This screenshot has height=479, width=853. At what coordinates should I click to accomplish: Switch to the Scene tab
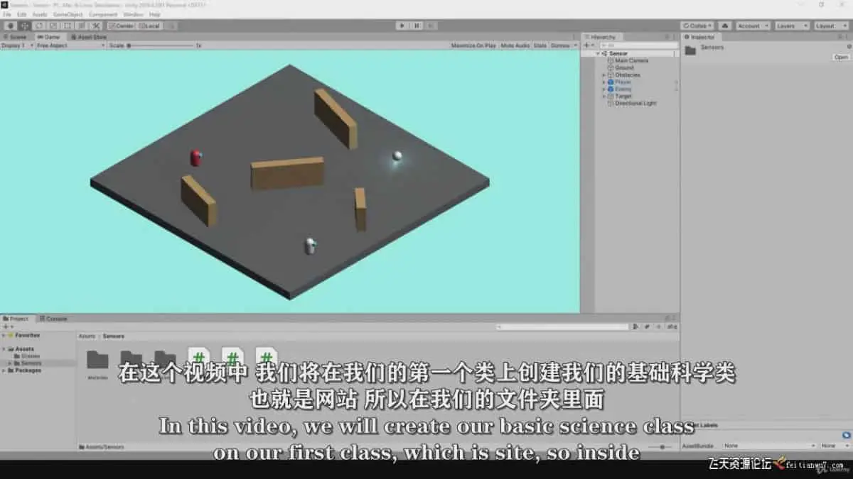point(16,37)
